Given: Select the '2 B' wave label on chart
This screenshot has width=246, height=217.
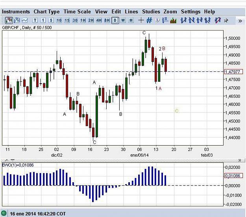Looking at the screenshot, I should [162, 49].
